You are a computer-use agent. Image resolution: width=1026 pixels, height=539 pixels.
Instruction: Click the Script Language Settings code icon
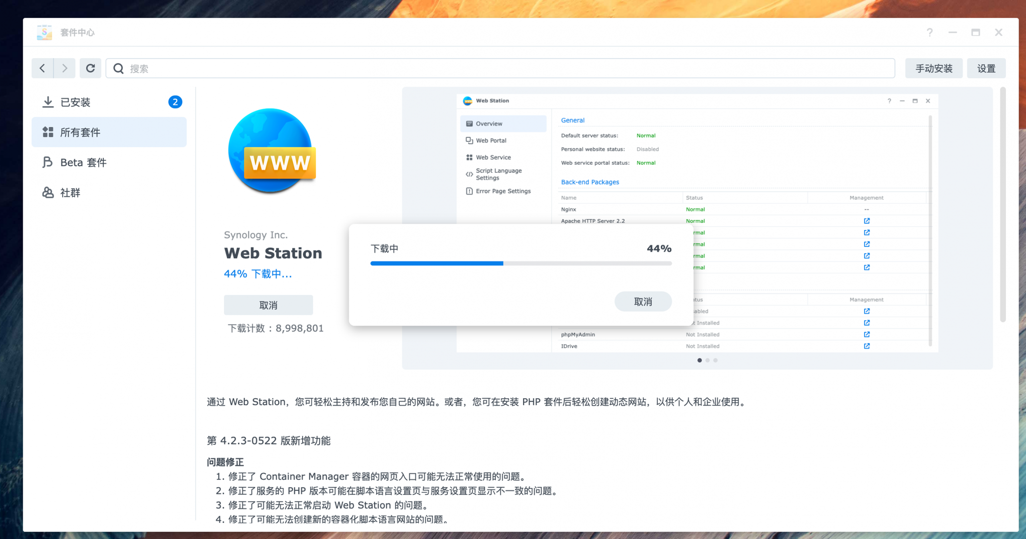pos(469,174)
